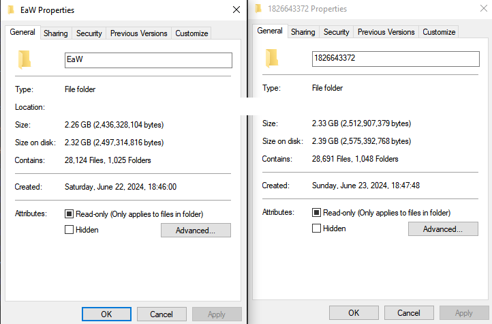The width and height of the screenshot is (492, 324).
Task: Click the 1826643372 folder name field
Action: (396, 59)
